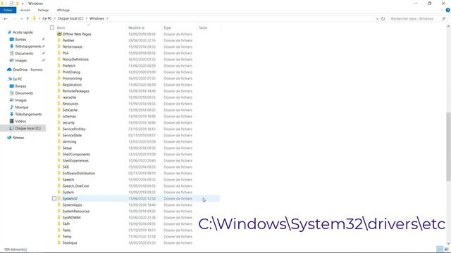451x253 pixels.
Task: Switch to large icons view in status bar
Action: pos(446,249)
